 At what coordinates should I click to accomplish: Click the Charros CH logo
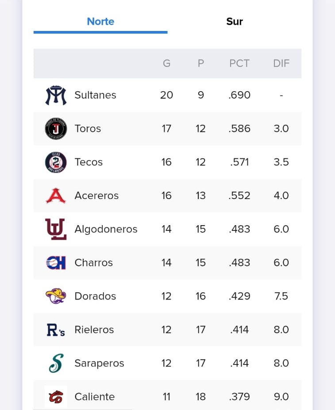pos(56,263)
